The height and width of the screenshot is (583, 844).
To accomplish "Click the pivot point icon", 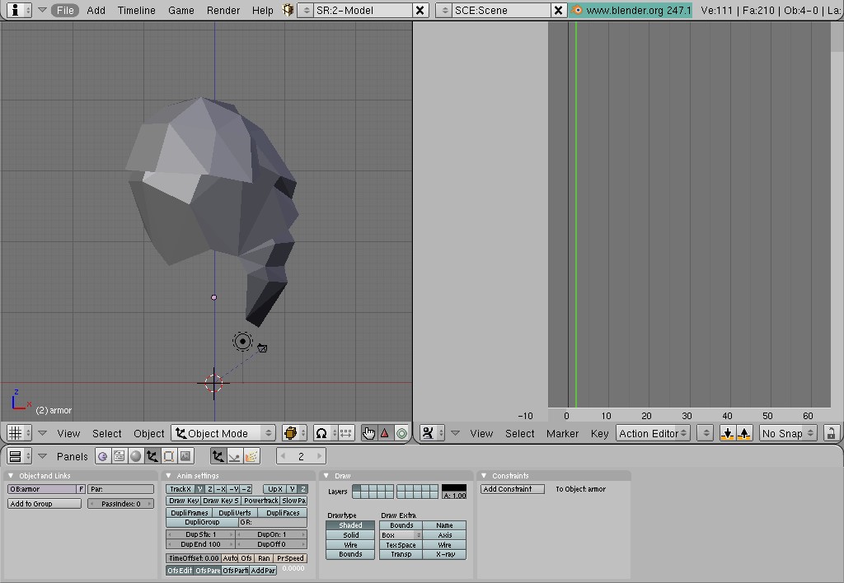I will tap(321, 433).
